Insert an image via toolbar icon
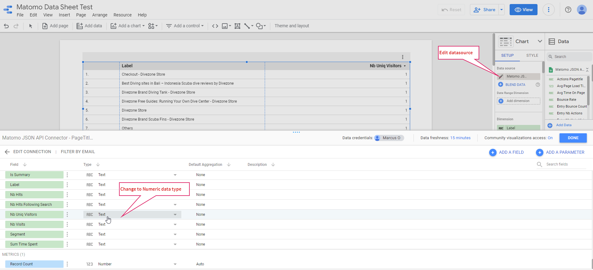Image resolution: width=593 pixels, height=270 pixels. [x=225, y=26]
